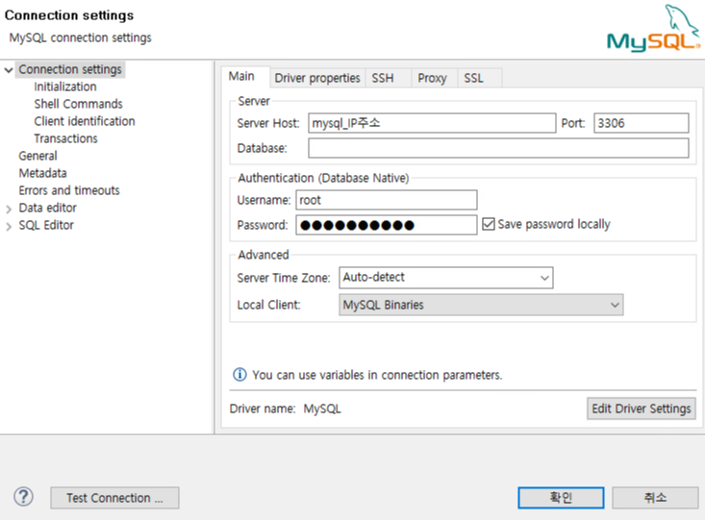This screenshot has height=520, width=705.
Task: Focus the Port input field
Action: [x=642, y=123]
